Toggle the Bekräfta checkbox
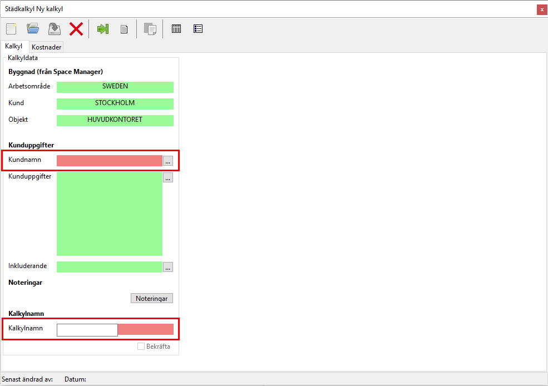The width and height of the screenshot is (548, 386). coord(141,347)
